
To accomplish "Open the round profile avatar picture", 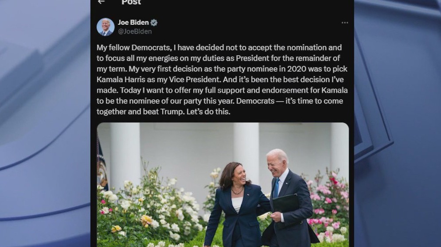I will click(105, 27).
